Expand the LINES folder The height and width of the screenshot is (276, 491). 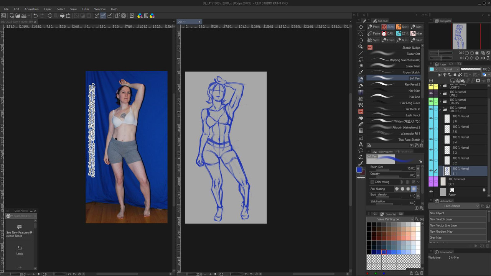pyautogui.click(x=440, y=93)
